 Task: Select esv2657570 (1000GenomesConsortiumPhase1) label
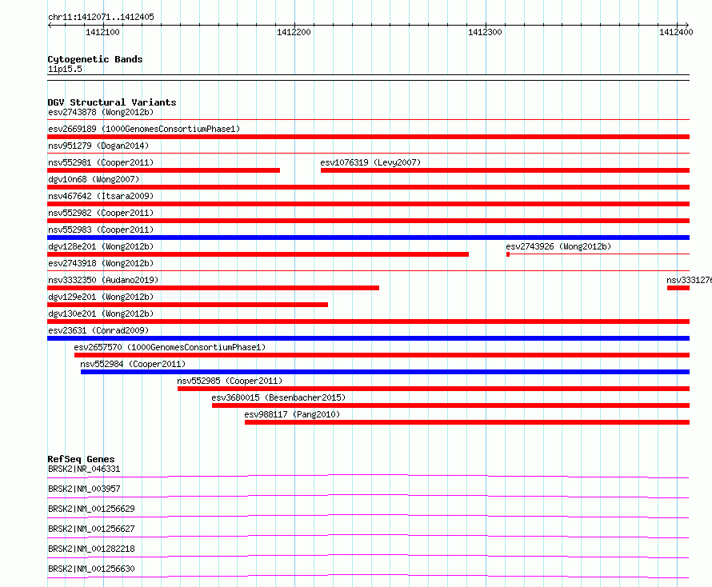click(170, 347)
